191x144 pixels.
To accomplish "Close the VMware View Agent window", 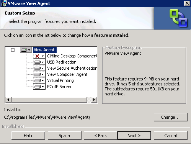I will 187,3.
